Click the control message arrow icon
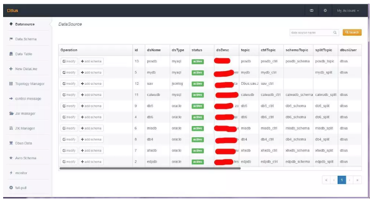This screenshot has width=375, height=200. [11, 98]
